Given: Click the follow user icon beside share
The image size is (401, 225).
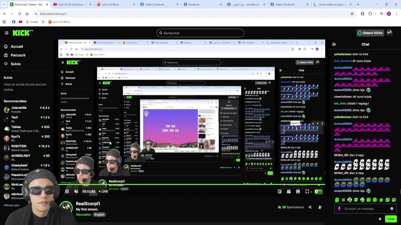Looking at the screenshot, I should tap(320, 207).
